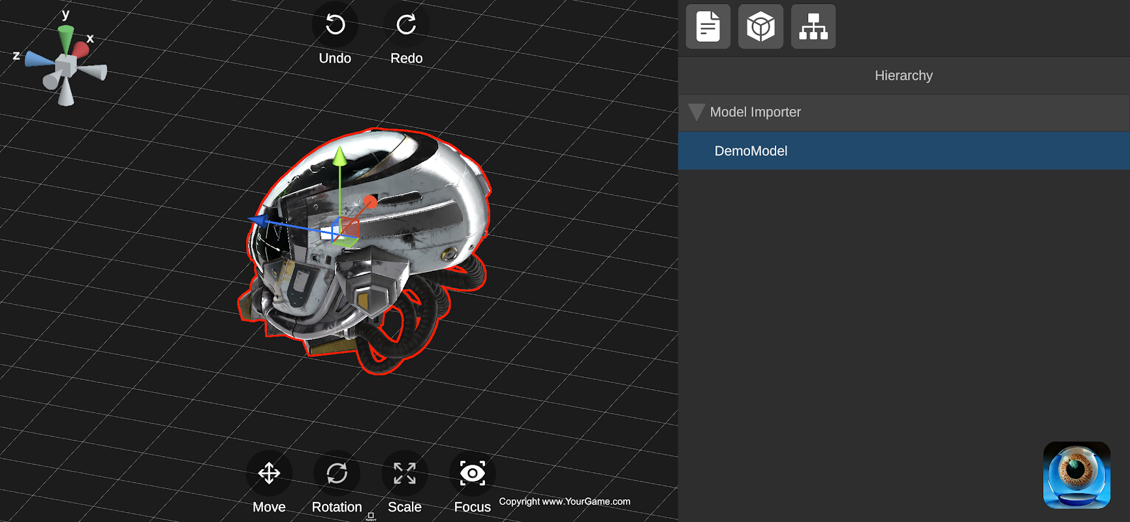Grab the blue Z-axis move arrow on model
1130x522 pixels.
[259, 221]
